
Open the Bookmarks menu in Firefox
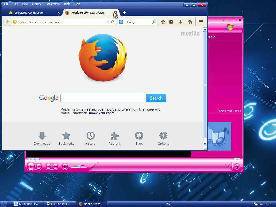tap(52, 4)
